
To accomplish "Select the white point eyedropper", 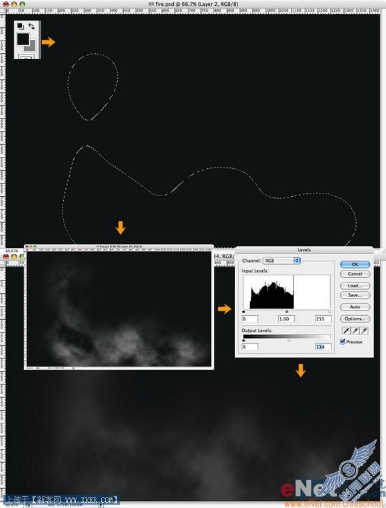I will [x=364, y=330].
